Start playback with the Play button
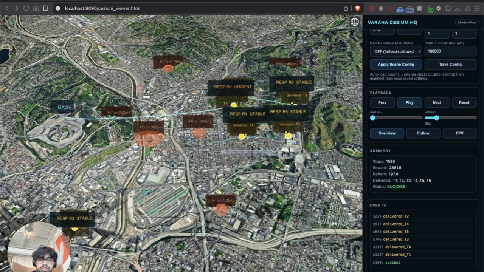This screenshot has width=484, height=272. point(410,102)
